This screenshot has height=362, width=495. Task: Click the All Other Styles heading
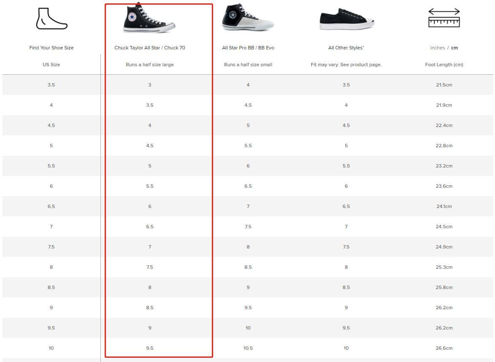[x=346, y=48]
